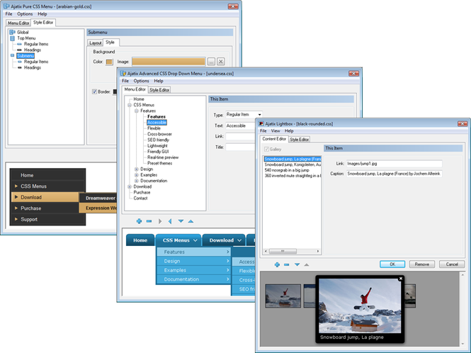471x353 pixels.
Task: Collapse the Features tree node
Action: [137, 111]
